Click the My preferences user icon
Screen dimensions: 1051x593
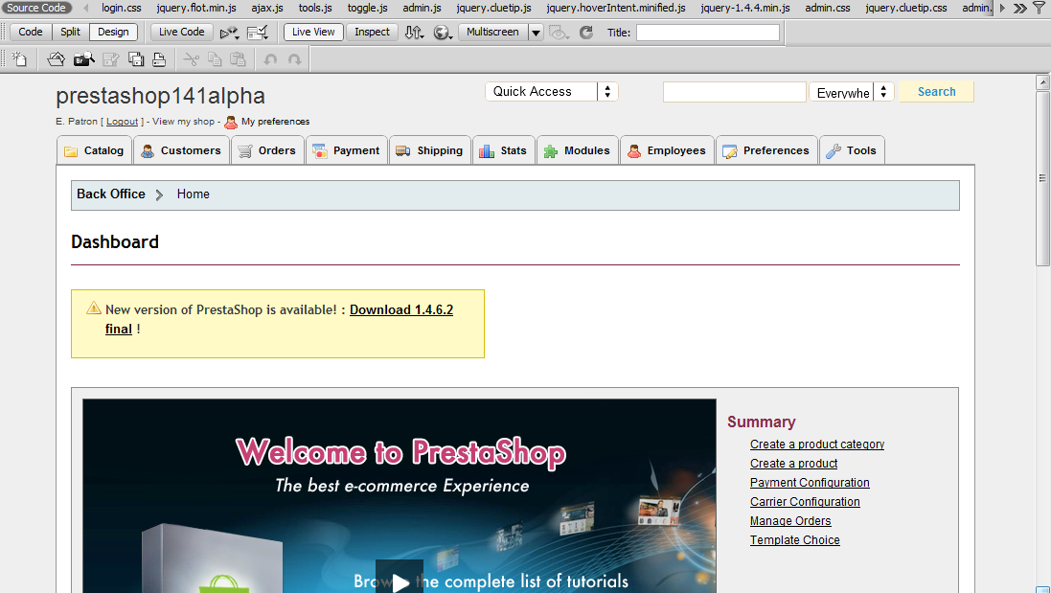pyautogui.click(x=231, y=122)
